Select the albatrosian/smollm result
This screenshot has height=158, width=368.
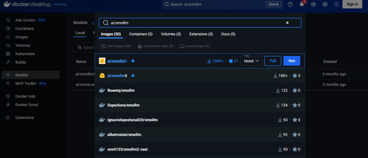point(200,135)
